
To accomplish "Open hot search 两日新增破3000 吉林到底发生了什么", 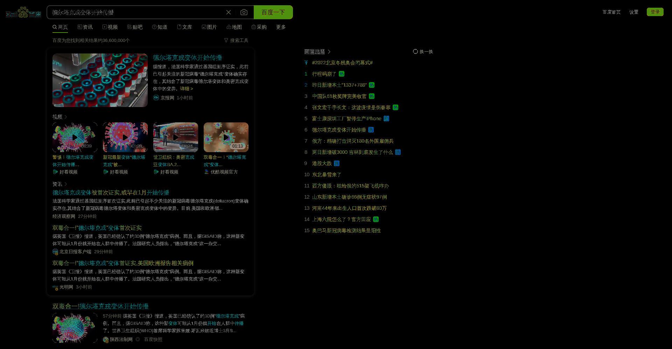I will [353, 152].
